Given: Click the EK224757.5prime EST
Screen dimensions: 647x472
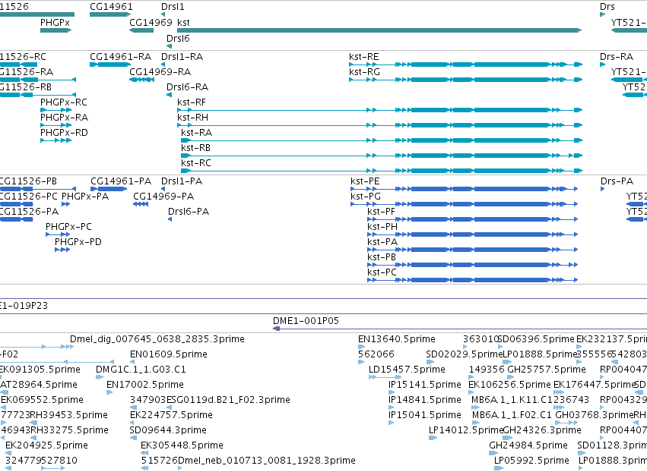Looking at the screenshot, I should pyautogui.click(x=133, y=423).
